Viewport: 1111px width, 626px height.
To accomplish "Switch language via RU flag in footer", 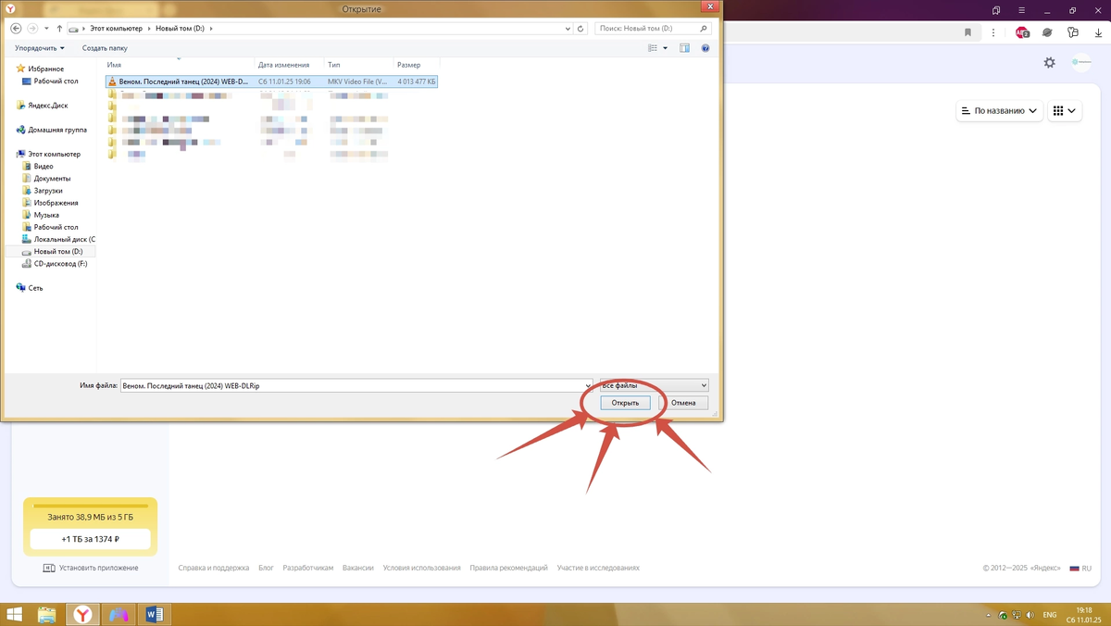I will click(1080, 569).
